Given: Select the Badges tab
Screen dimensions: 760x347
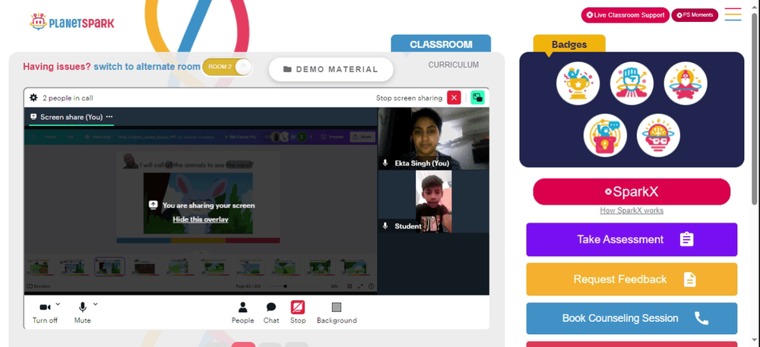Looking at the screenshot, I should (x=569, y=44).
